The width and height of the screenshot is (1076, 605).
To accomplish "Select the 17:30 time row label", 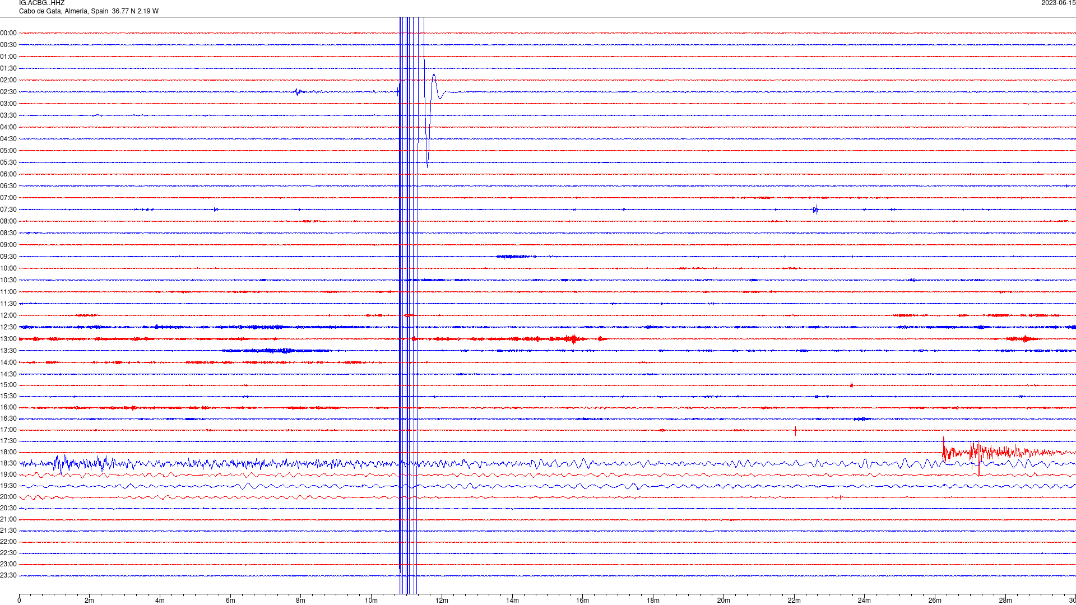I will tap(8, 441).
